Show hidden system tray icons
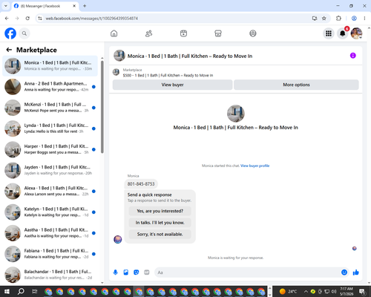Screen dimensions: 371x297 point(306,291)
